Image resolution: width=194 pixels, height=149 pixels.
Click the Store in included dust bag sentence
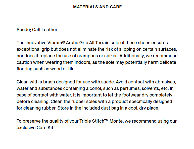click(x=108, y=108)
